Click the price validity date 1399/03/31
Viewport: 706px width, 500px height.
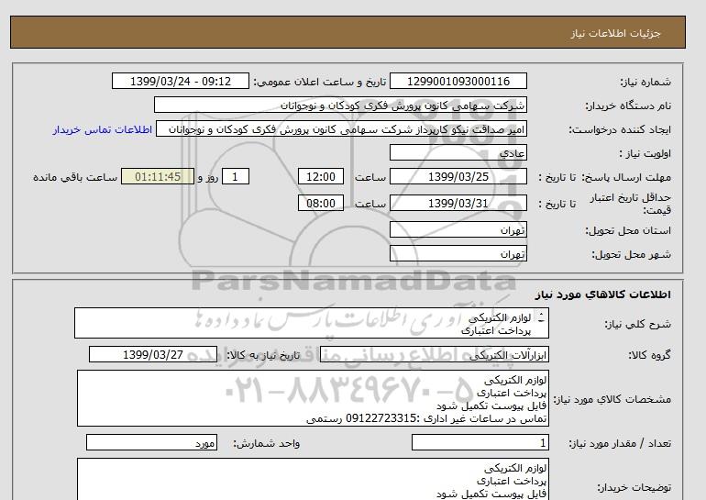pyautogui.click(x=458, y=203)
